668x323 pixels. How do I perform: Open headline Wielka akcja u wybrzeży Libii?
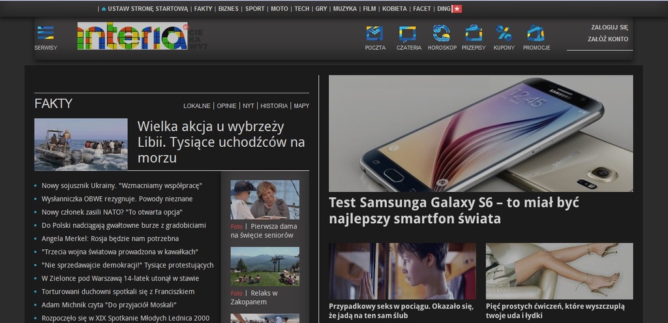click(x=221, y=142)
